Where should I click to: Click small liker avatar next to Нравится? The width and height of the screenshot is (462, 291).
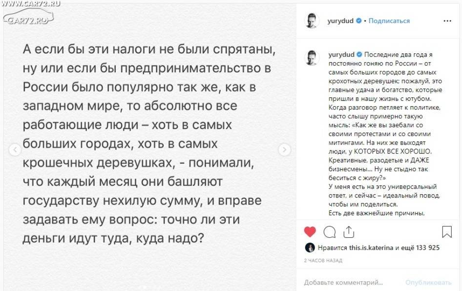click(x=310, y=247)
